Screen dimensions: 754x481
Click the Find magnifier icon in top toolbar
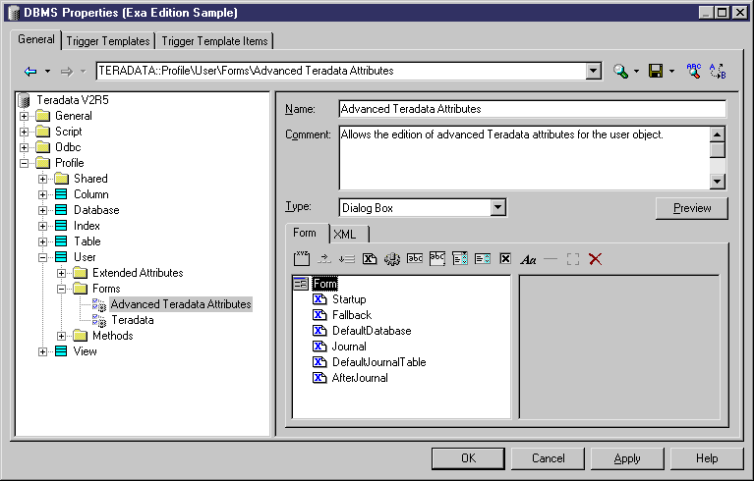pyautogui.click(x=620, y=71)
